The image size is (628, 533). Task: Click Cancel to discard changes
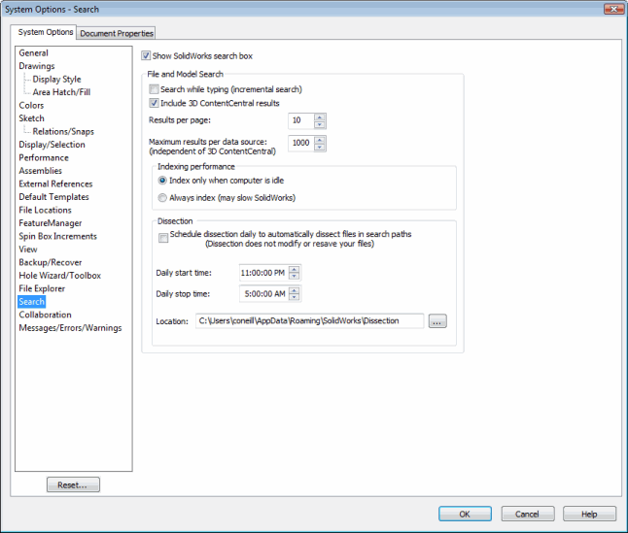(528, 514)
